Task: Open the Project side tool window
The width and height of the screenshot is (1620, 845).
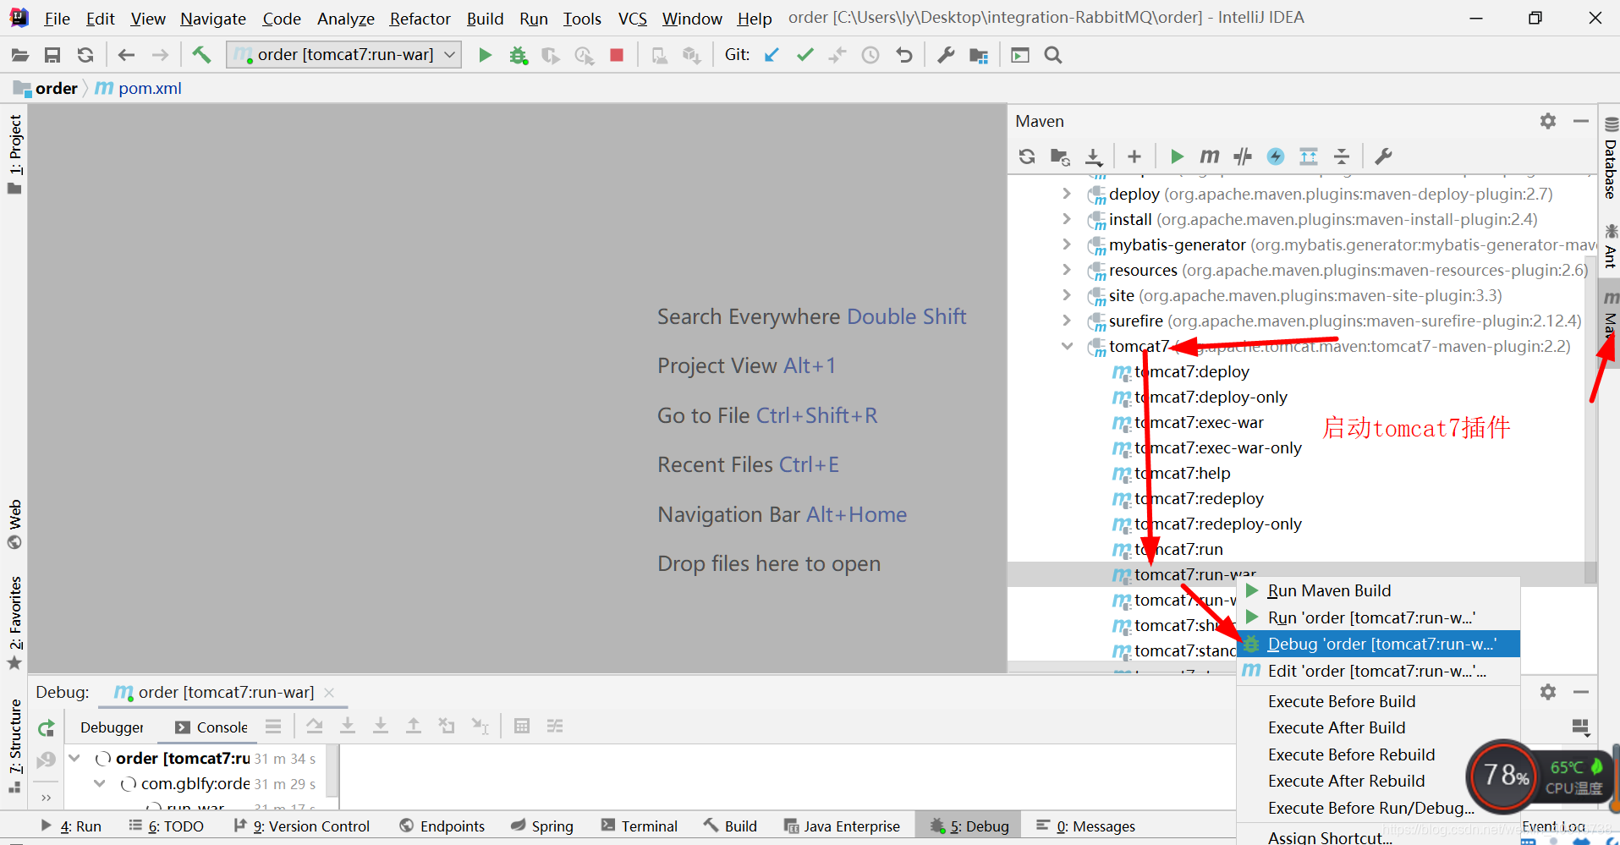Action: coord(15,154)
